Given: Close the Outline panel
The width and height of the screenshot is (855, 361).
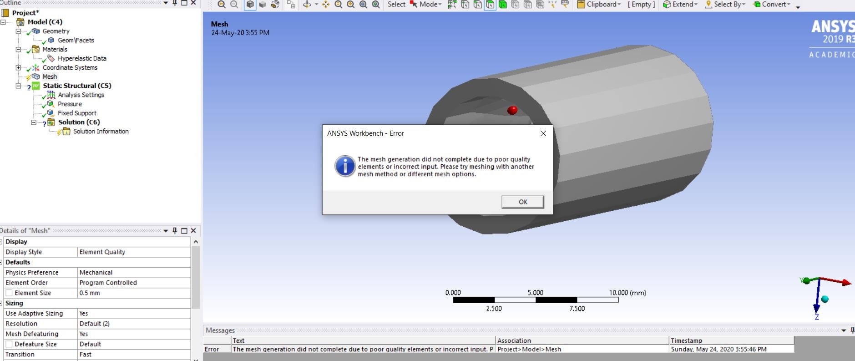Looking at the screenshot, I should tap(193, 3).
